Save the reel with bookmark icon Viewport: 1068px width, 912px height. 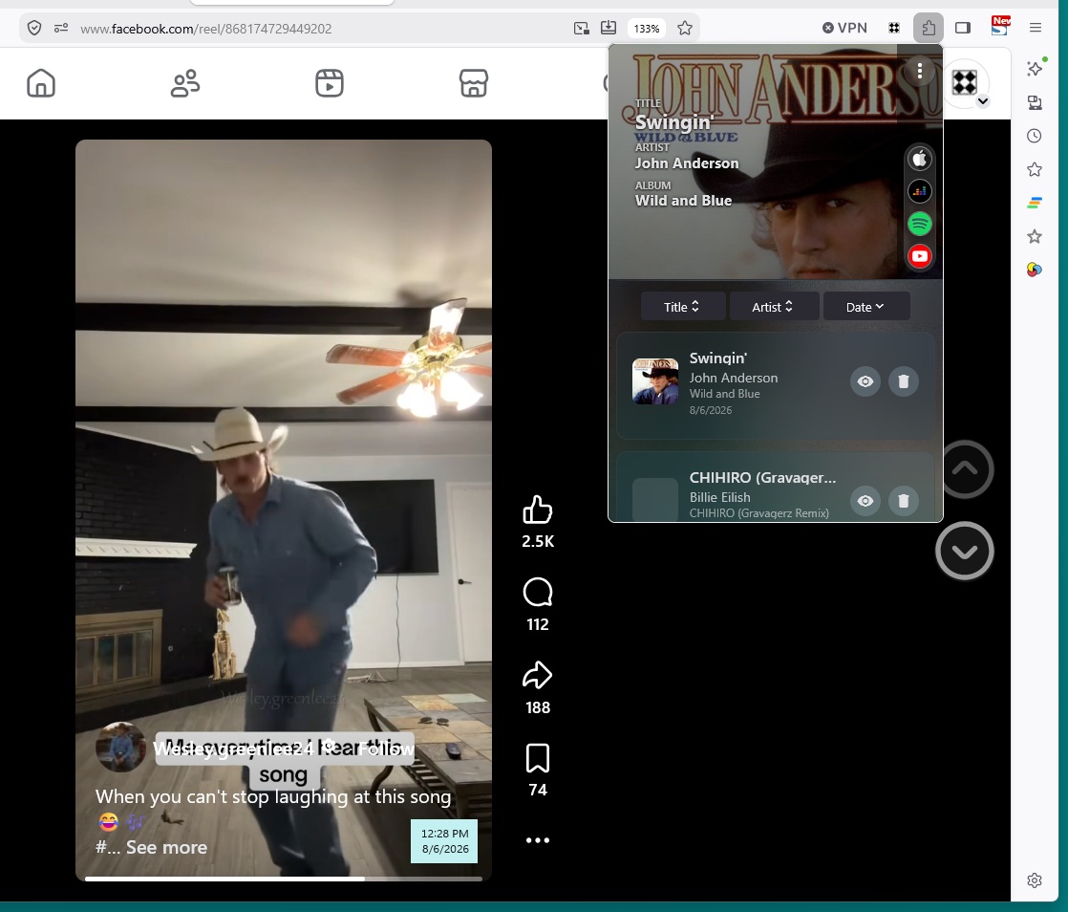click(538, 758)
